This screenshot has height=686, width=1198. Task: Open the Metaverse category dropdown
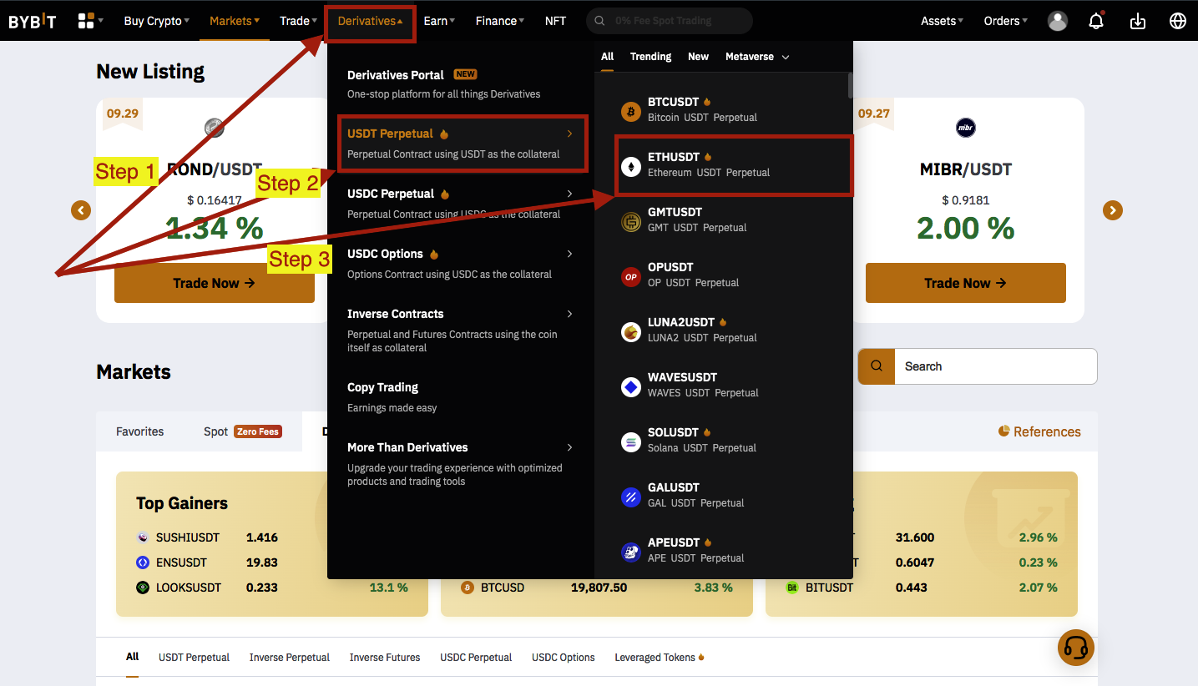click(756, 57)
